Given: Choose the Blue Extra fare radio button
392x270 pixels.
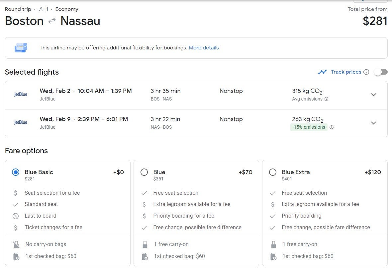Looking at the screenshot, I should point(273,172).
